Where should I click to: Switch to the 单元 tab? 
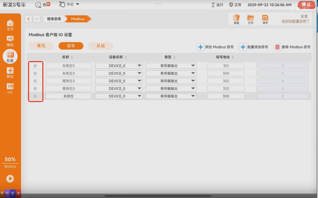click(x=41, y=46)
